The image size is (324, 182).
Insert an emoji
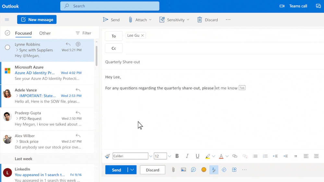(204, 170)
